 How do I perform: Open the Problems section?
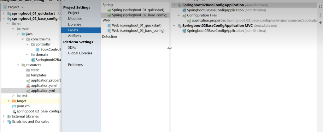(x=75, y=65)
